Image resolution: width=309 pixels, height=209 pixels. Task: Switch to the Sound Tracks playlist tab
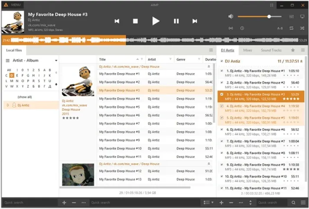(x=271, y=50)
